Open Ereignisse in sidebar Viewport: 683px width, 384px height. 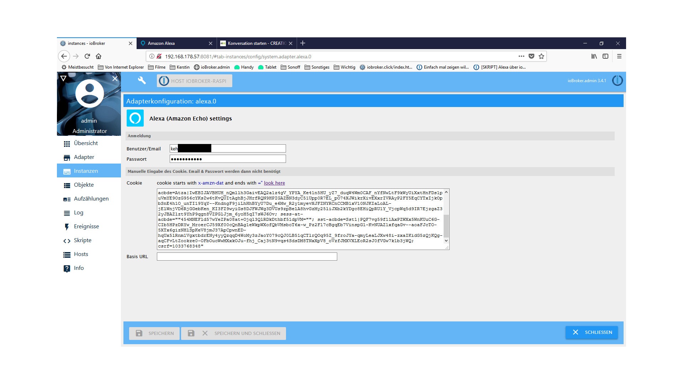point(89,226)
